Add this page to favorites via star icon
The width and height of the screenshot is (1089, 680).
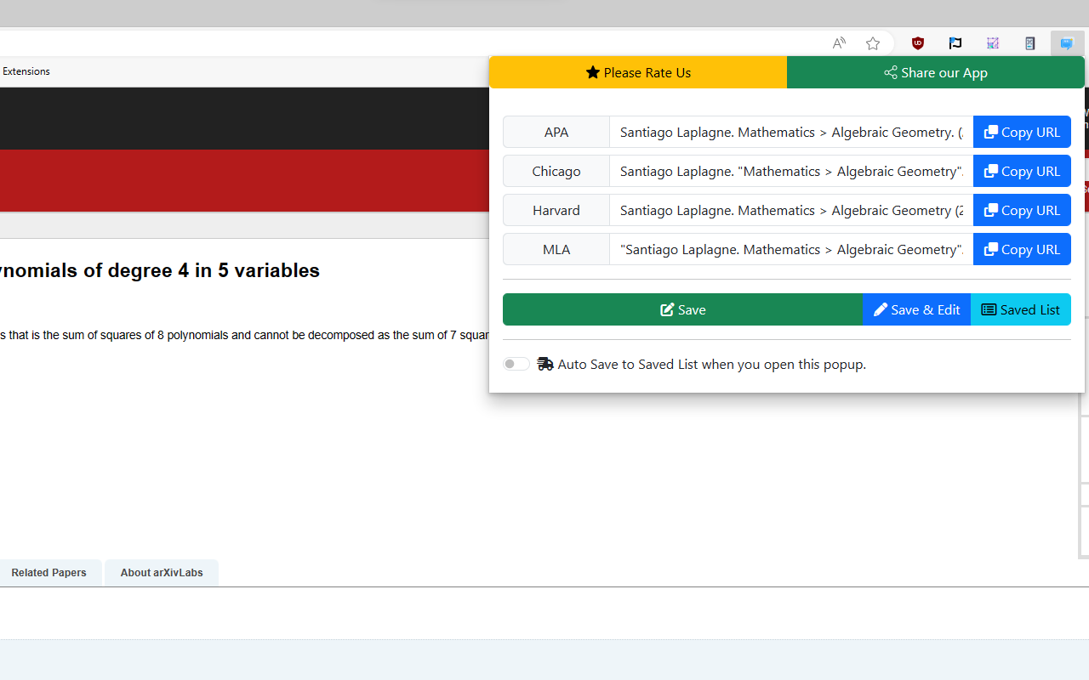tap(873, 43)
